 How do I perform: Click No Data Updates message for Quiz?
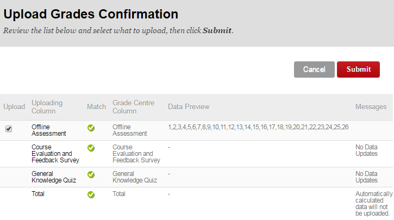pyautogui.click(x=366, y=177)
